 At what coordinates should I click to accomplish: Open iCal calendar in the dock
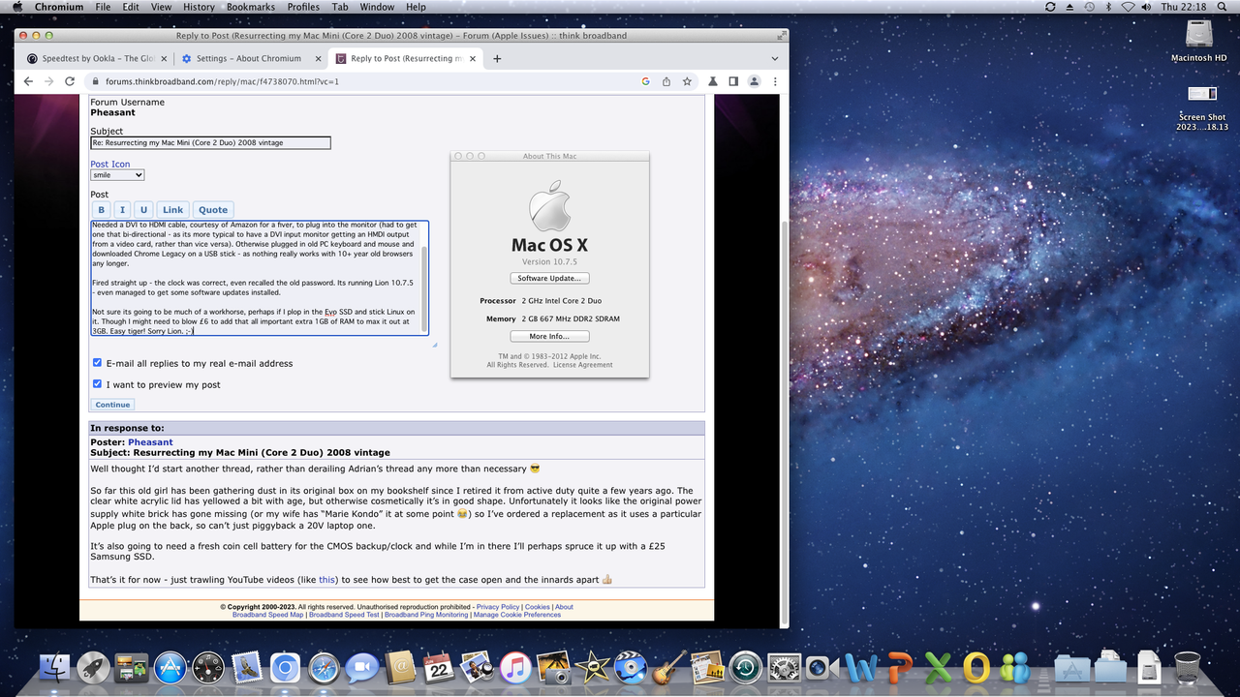coord(439,667)
